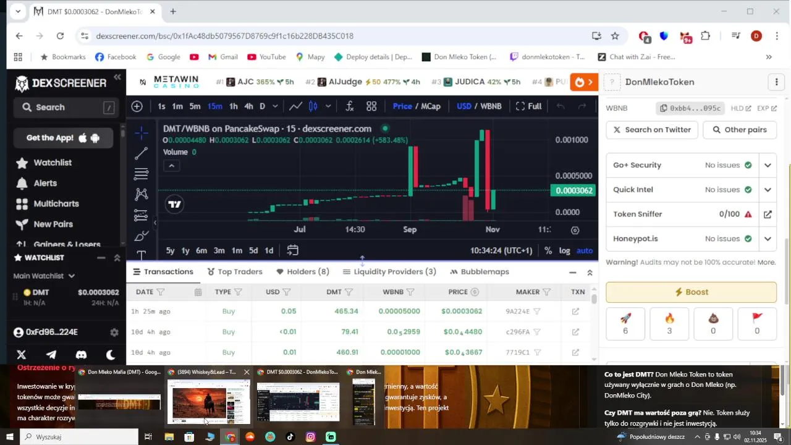Image resolution: width=791 pixels, height=445 pixels.
Task: Open the chart style dropdown arrow
Action: pos(328,106)
